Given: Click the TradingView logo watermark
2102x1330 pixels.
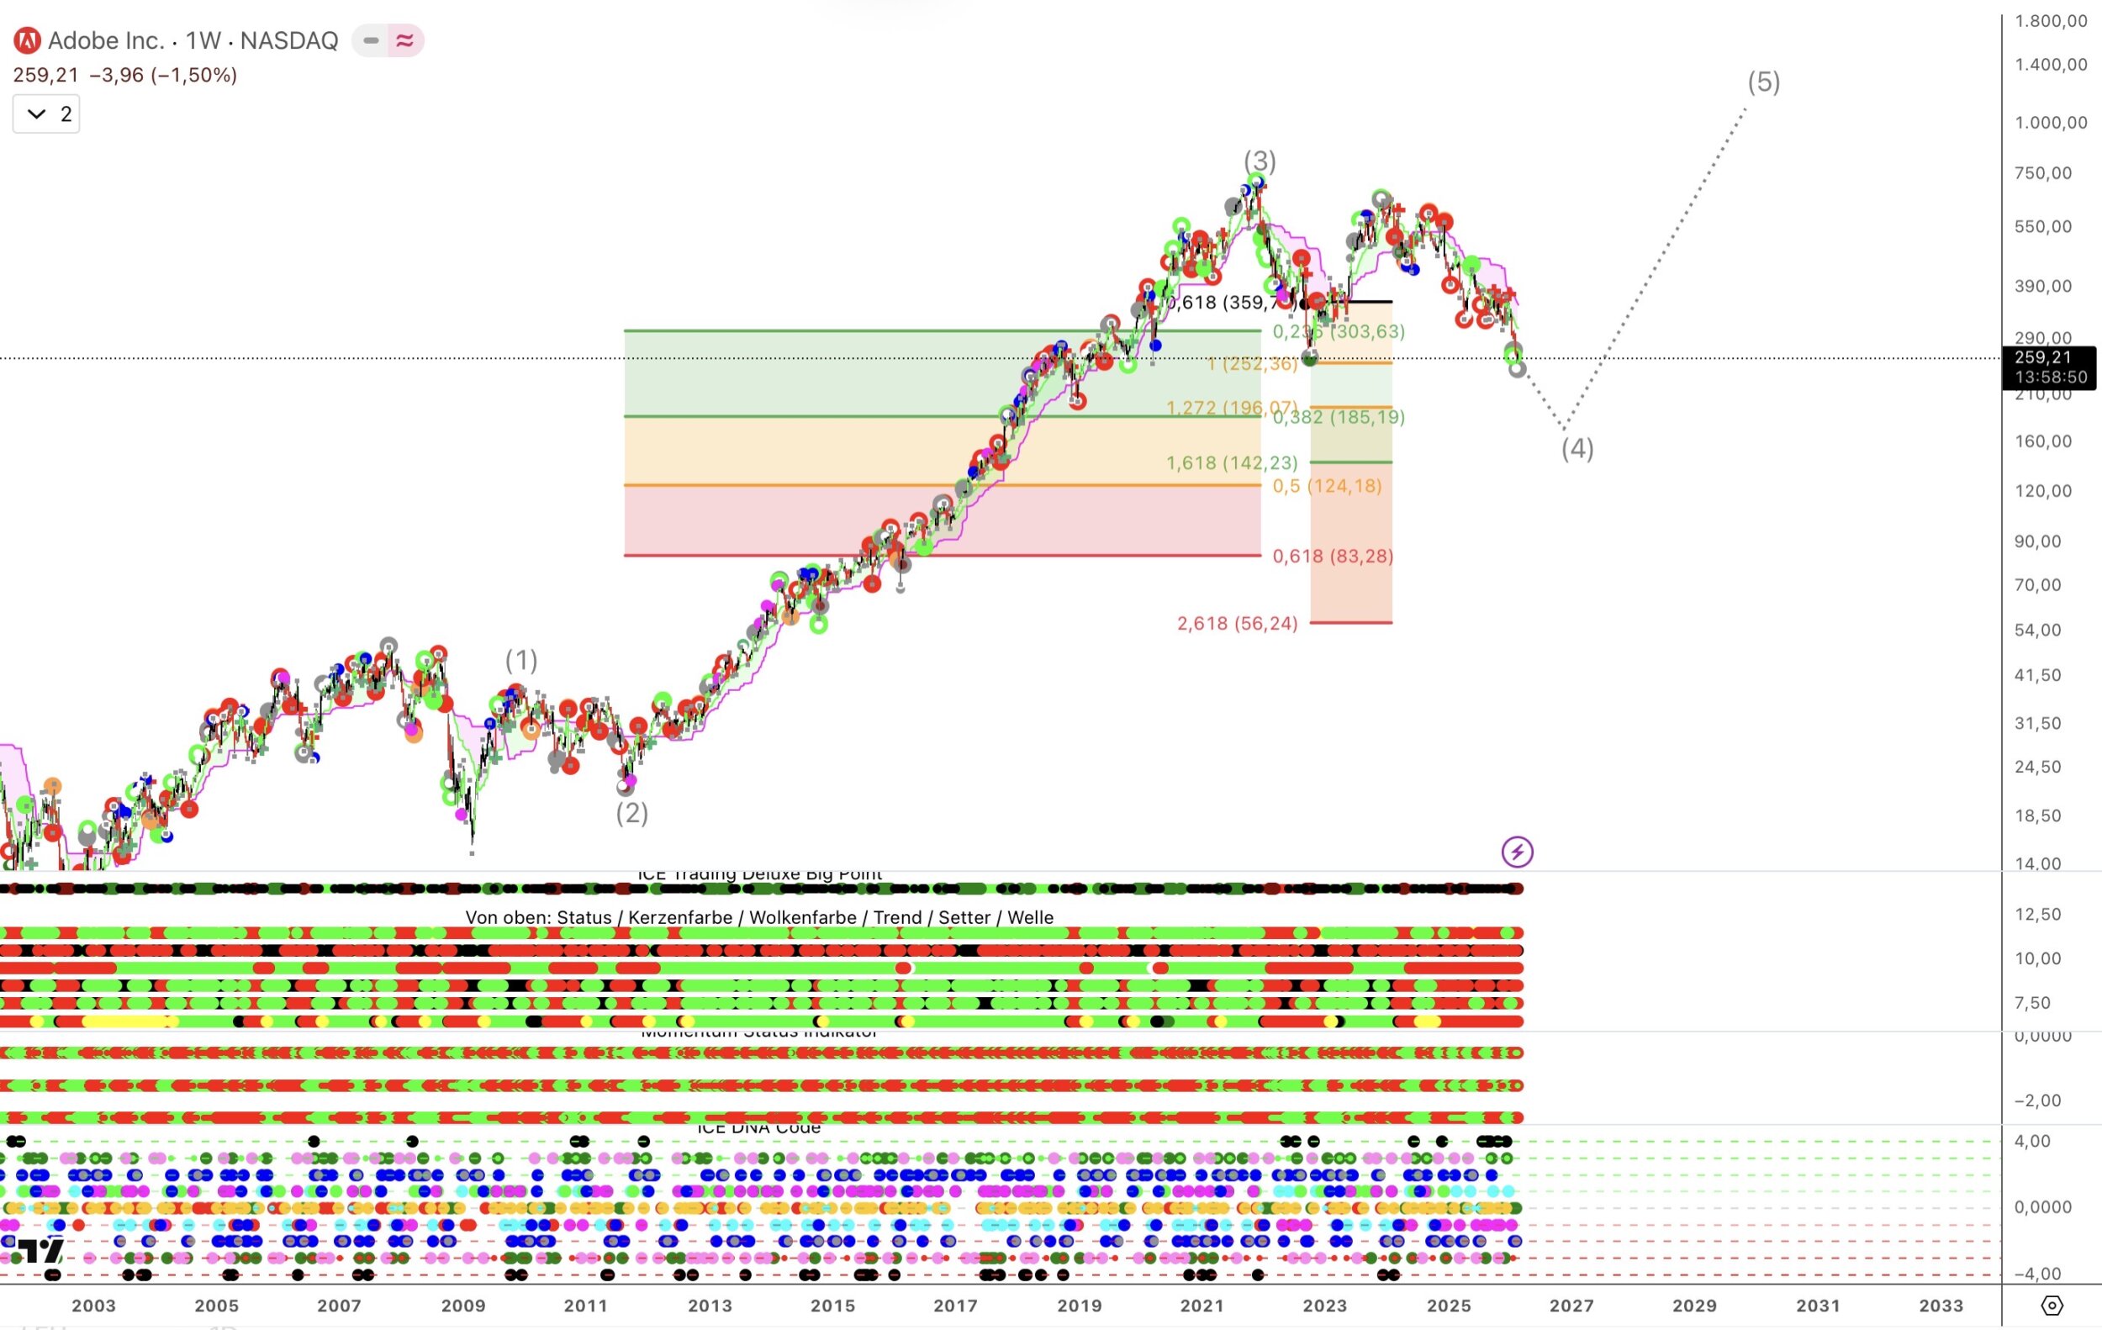Looking at the screenshot, I should coord(41,1251).
